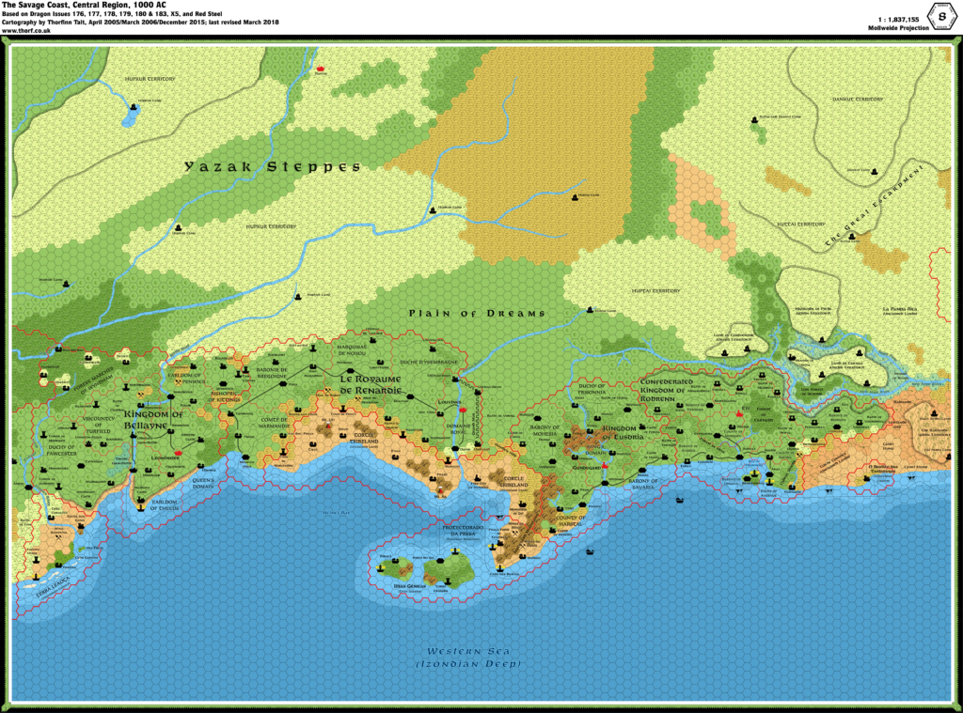963x713 pixels.
Task: Click the red flag at Gundegard
Action: click(x=605, y=465)
